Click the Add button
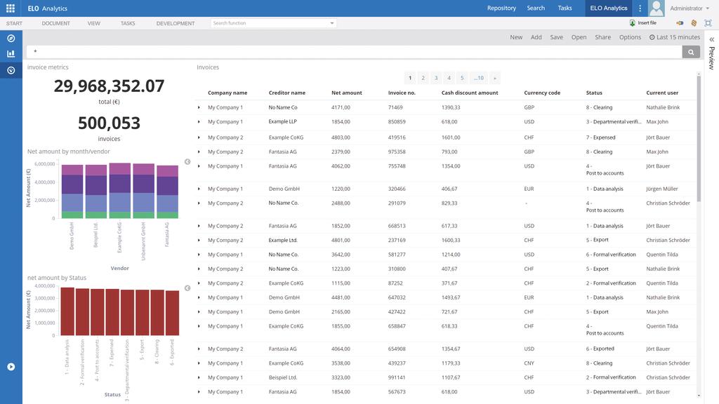Viewport: 719px width, 404px height. (x=536, y=37)
